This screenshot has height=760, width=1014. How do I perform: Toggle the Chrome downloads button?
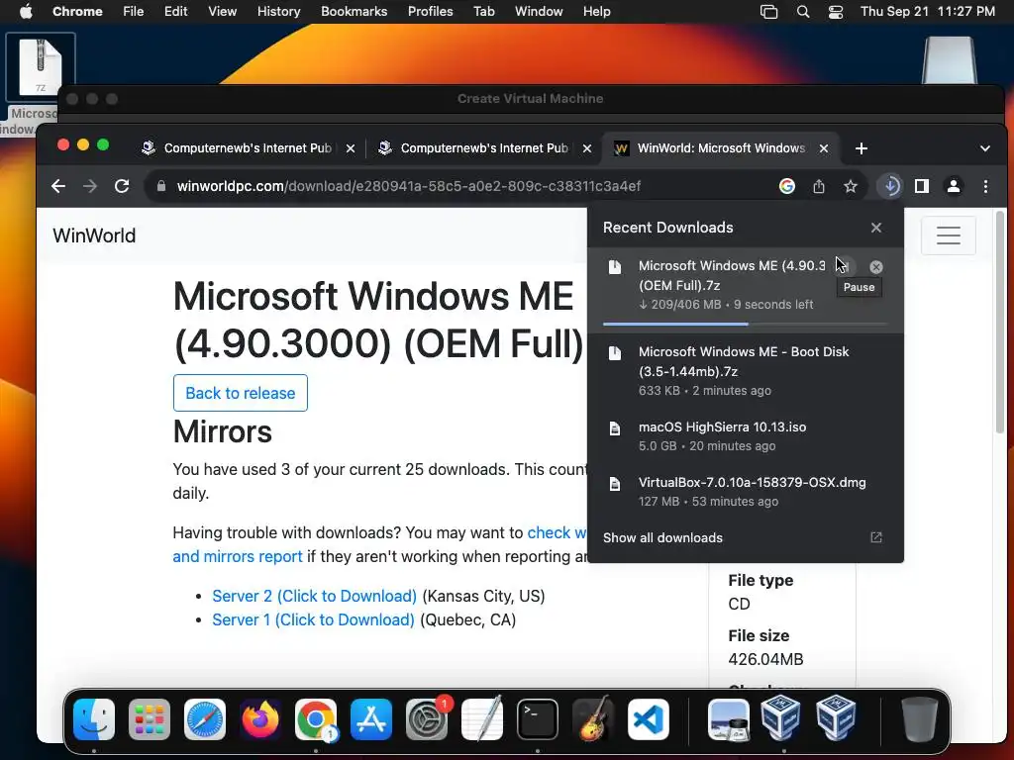click(890, 186)
